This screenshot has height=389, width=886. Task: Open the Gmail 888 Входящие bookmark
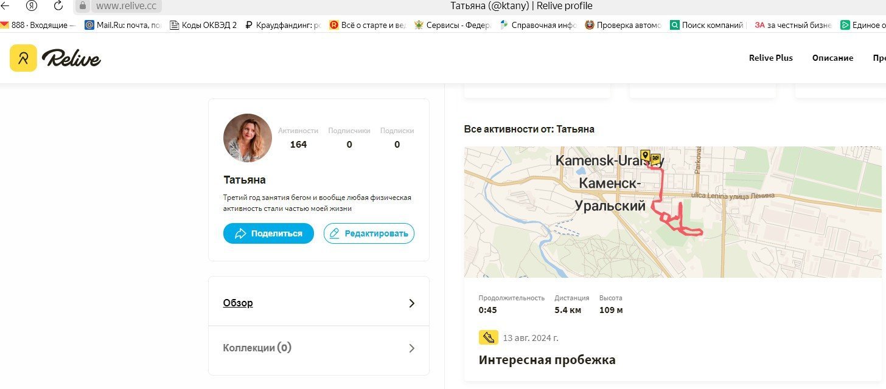39,25
